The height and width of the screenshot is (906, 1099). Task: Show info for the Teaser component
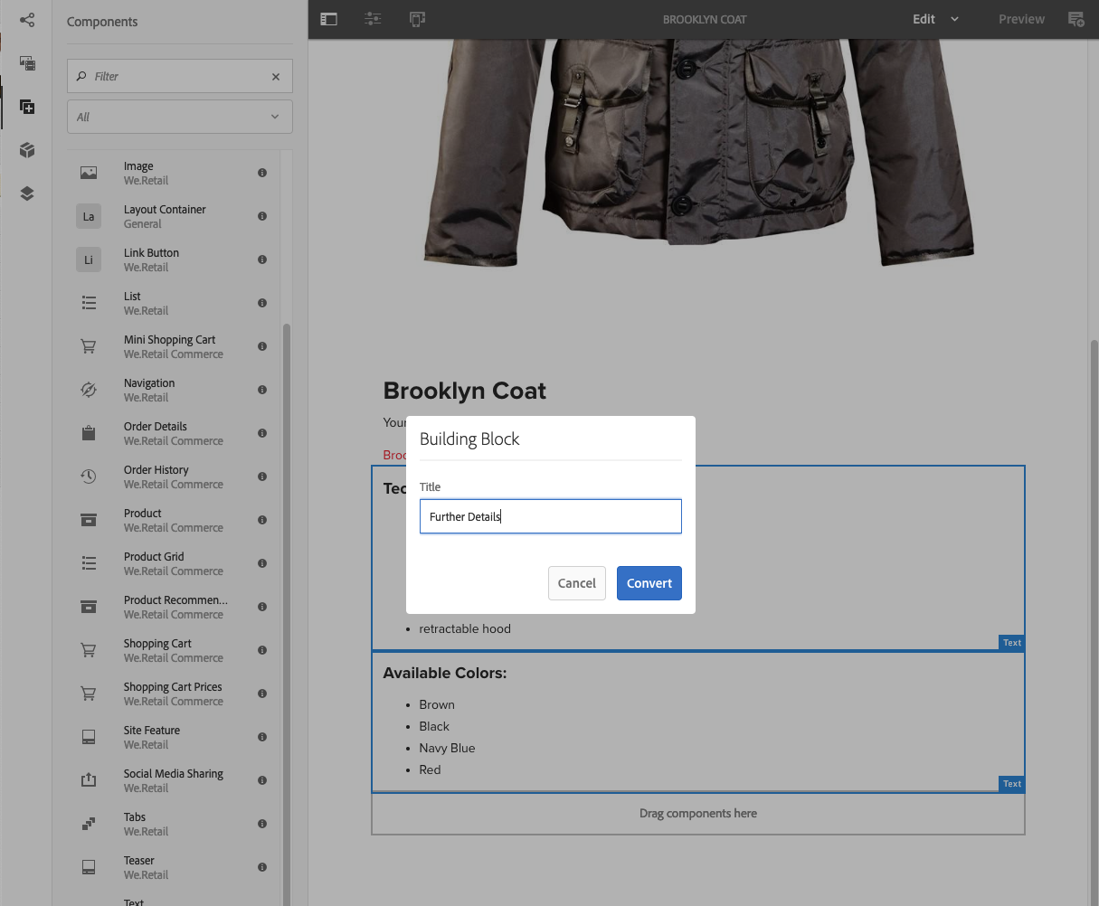(262, 867)
